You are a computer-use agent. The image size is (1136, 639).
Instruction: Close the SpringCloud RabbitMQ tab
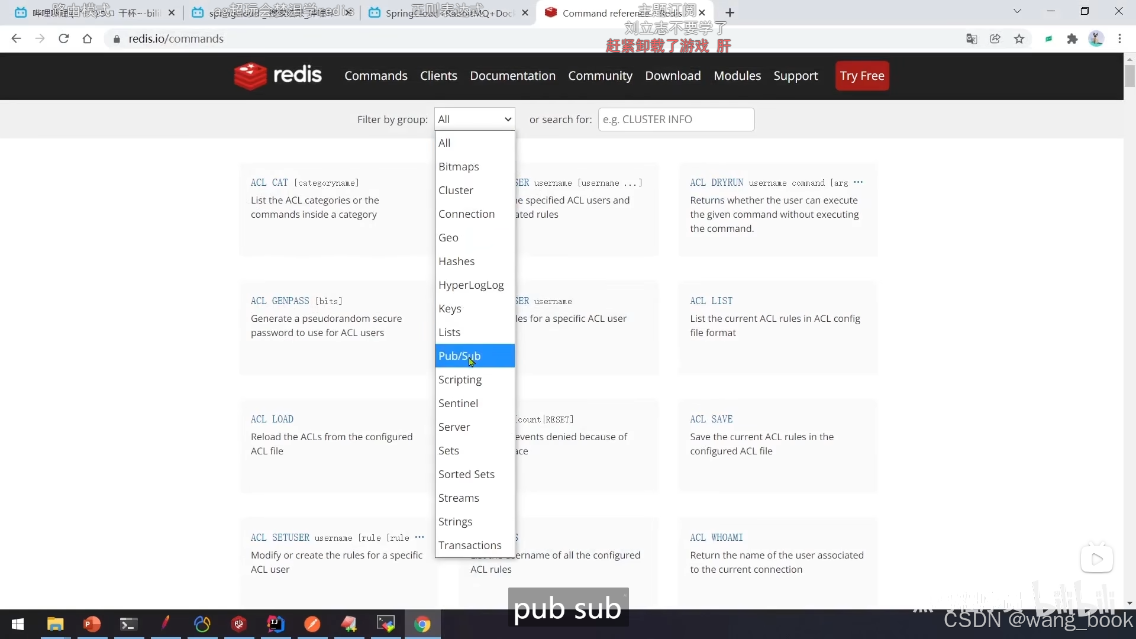coord(525,12)
